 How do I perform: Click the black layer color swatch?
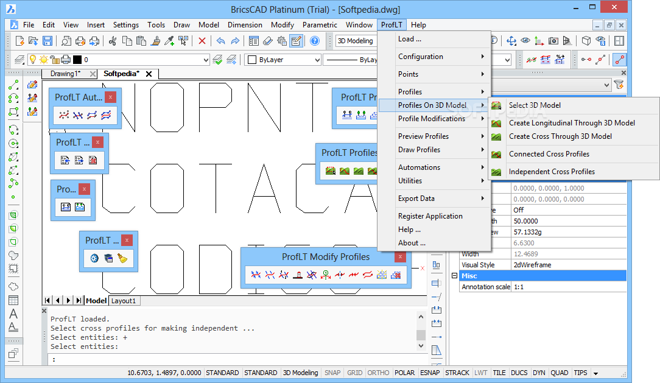[x=77, y=60]
